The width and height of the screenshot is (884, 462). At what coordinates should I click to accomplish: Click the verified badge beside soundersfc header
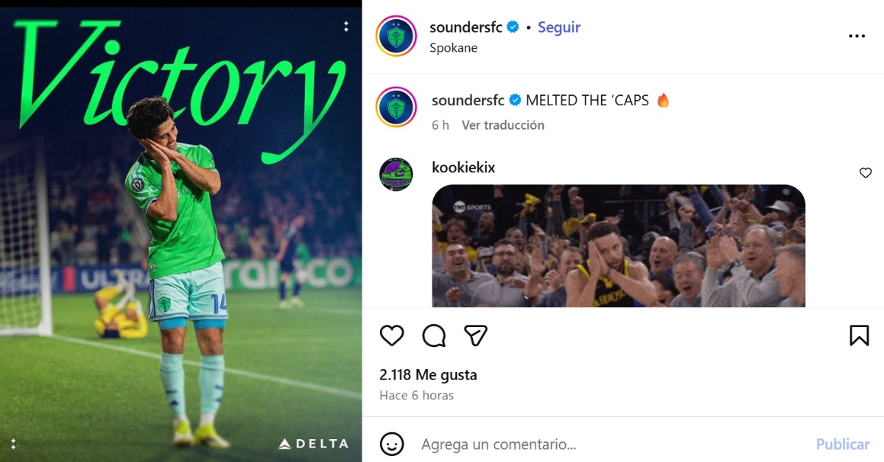[513, 27]
